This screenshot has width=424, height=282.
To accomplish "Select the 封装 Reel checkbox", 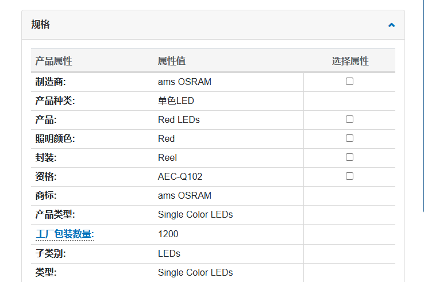I will pyautogui.click(x=349, y=157).
